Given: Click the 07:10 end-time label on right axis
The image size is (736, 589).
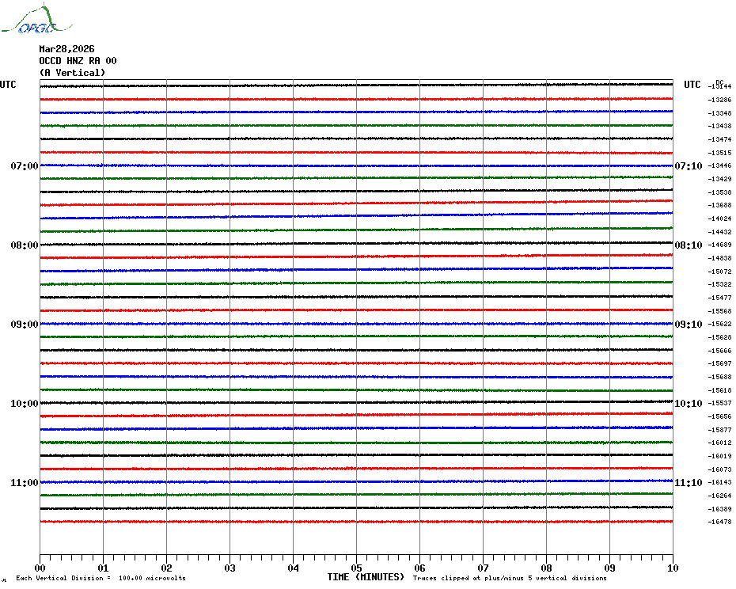Looking at the screenshot, I should point(687,166).
